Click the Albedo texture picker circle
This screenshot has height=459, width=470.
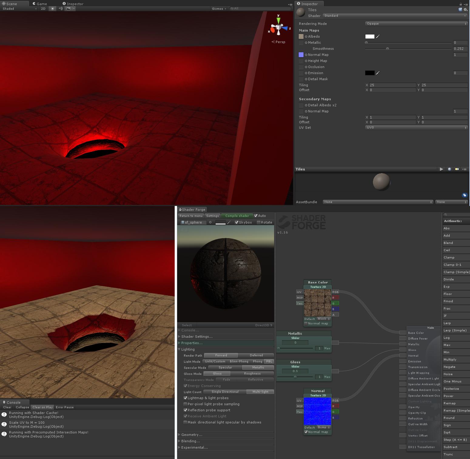[x=306, y=36]
